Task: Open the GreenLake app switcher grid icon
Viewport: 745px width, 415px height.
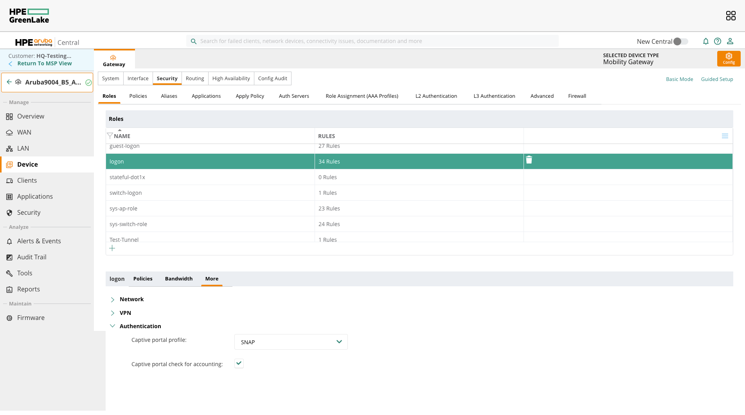Action: pos(731,16)
